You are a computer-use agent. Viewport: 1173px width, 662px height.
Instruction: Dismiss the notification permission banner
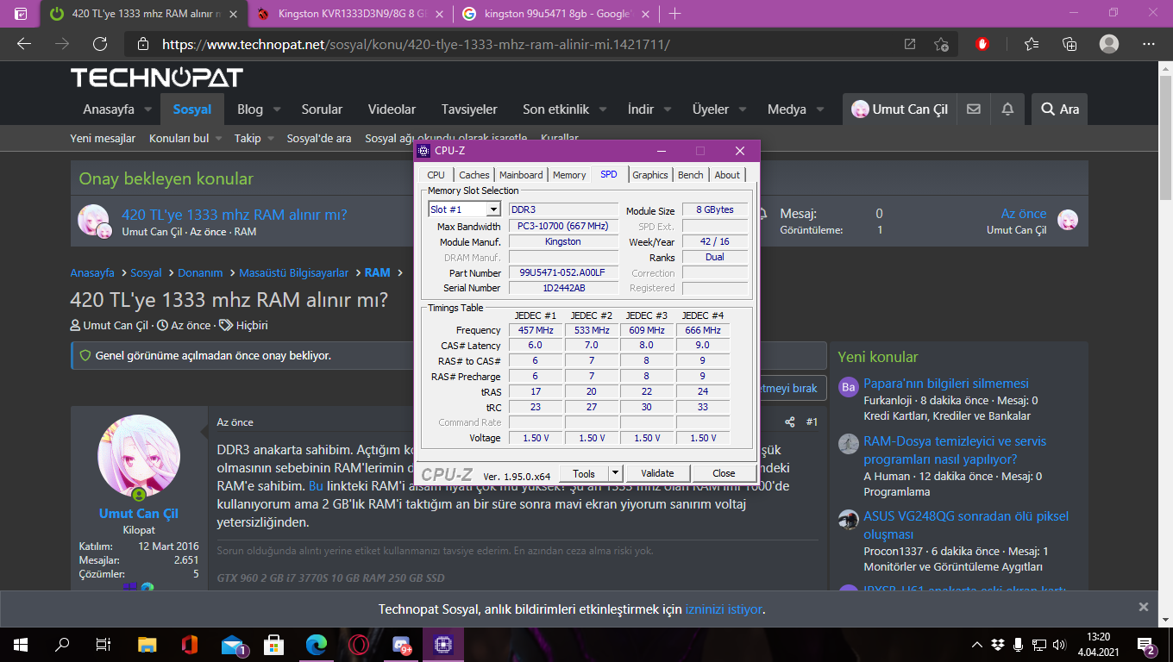point(1144,607)
